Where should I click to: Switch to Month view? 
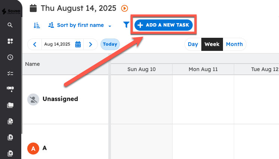(x=234, y=44)
